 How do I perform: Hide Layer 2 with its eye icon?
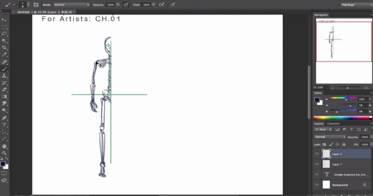[x=317, y=154]
